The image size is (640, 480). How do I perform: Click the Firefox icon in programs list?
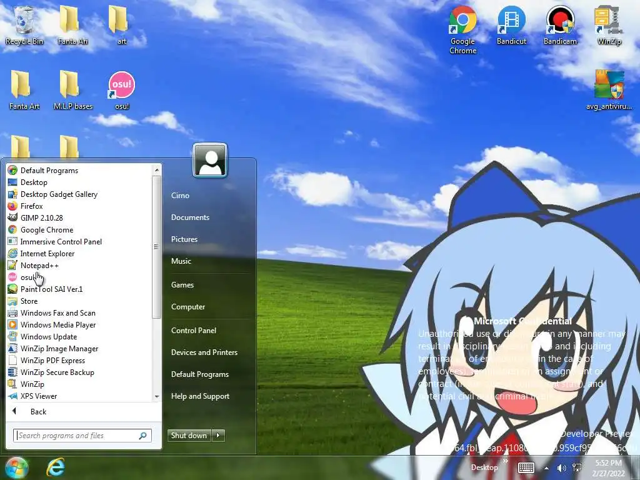(12, 206)
